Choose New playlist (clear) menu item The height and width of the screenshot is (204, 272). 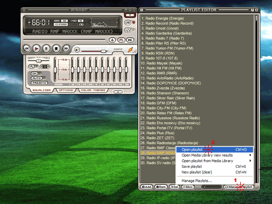(215, 172)
